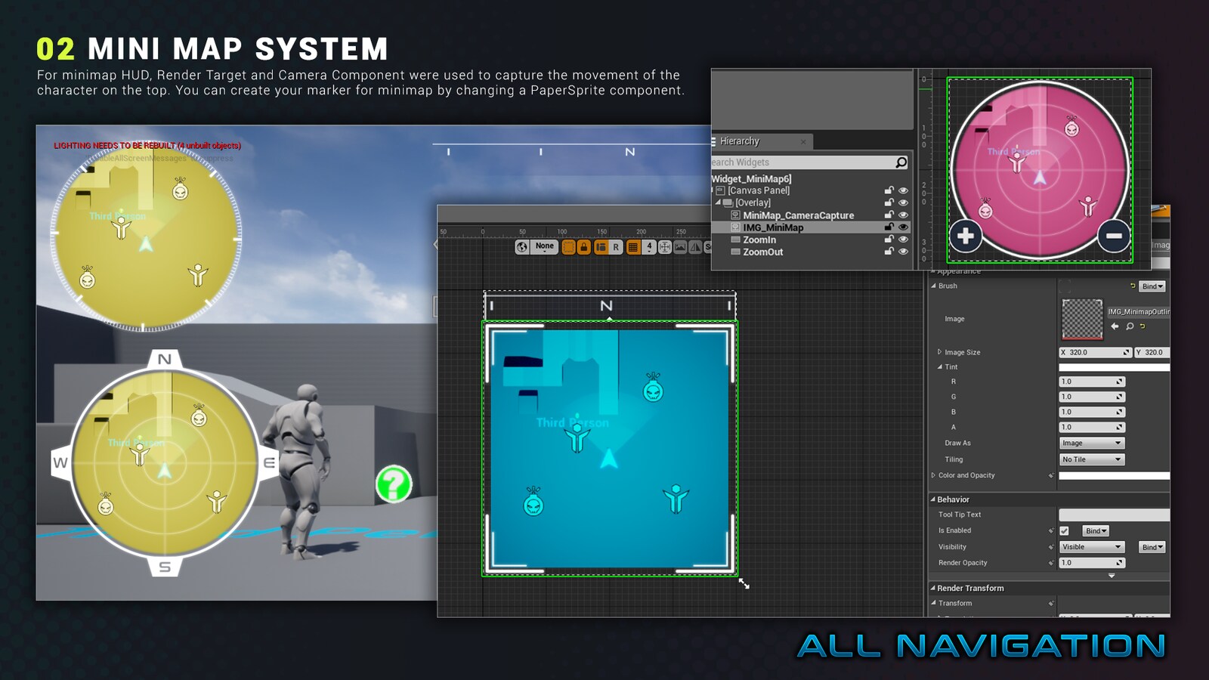The width and height of the screenshot is (1209, 680).
Task: Toggle the orange lock icon in toolbar
Action: [x=584, y=247]
